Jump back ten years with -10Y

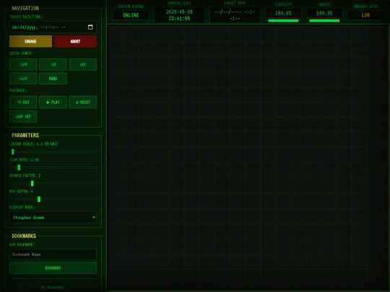(23, 65)
